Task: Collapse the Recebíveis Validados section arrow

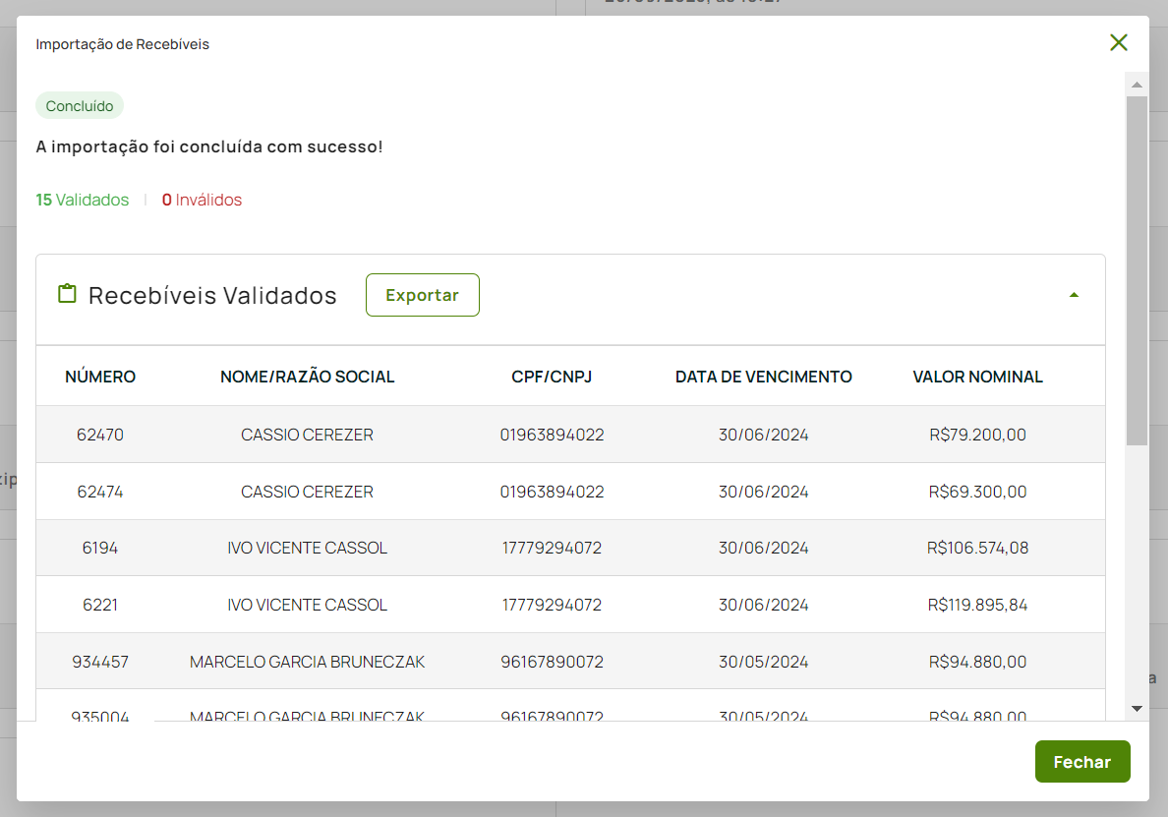Action: (1074, 295)
